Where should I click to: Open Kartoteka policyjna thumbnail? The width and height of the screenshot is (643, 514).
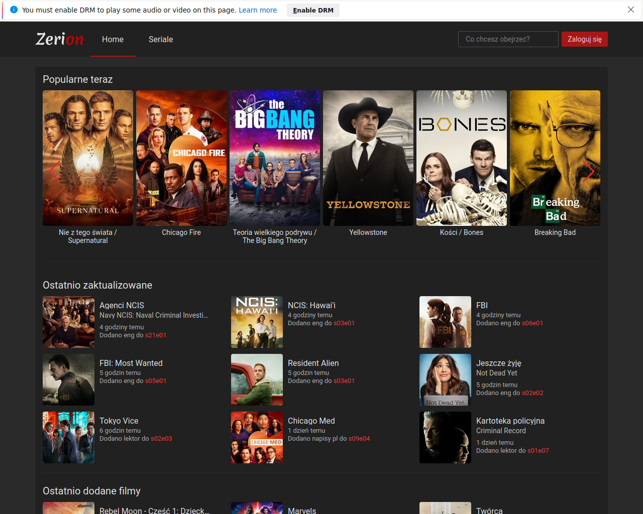[445, 437]
